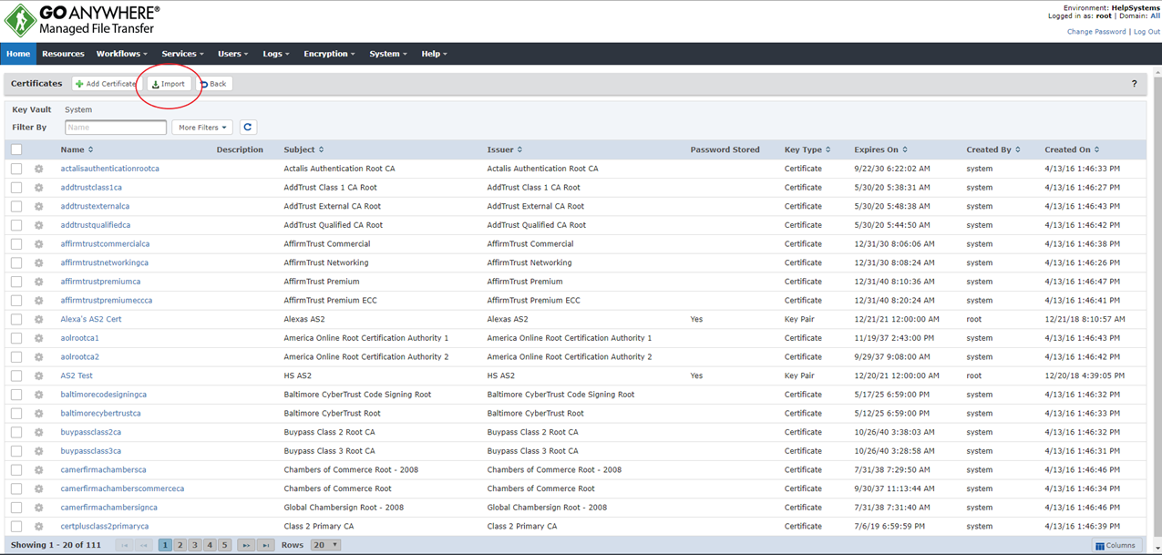Select the checkbox for affirmtrustpremiumeccca
This screenshot has width=1162, height=555.
click(x=16, y=301)
